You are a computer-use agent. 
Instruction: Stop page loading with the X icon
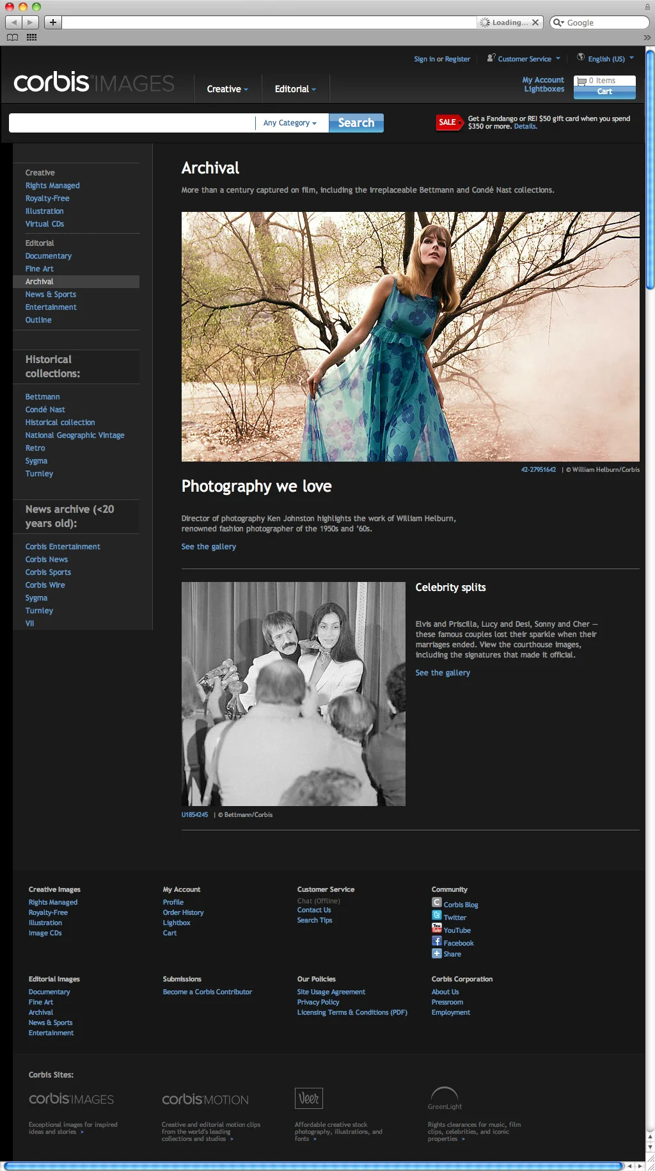click(535, 22)
